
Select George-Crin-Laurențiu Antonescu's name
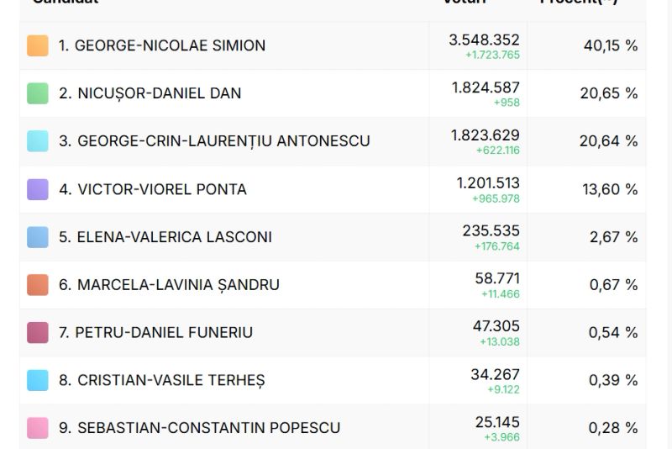[x=214, y=141]
